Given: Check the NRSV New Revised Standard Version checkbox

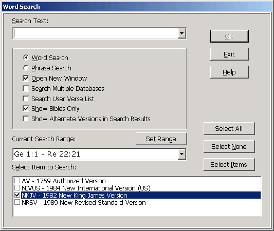Looking at the screenshot, I should click(17, 202).
